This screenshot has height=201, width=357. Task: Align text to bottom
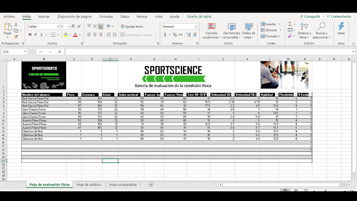[100, 26]
